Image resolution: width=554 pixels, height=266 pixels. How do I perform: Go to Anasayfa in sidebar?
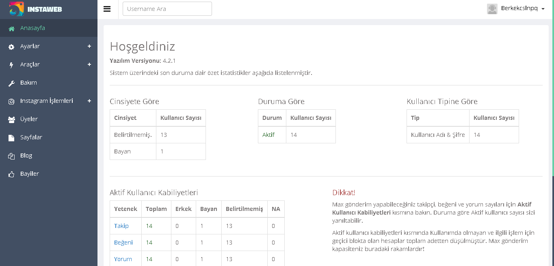(x=49, y=28)
